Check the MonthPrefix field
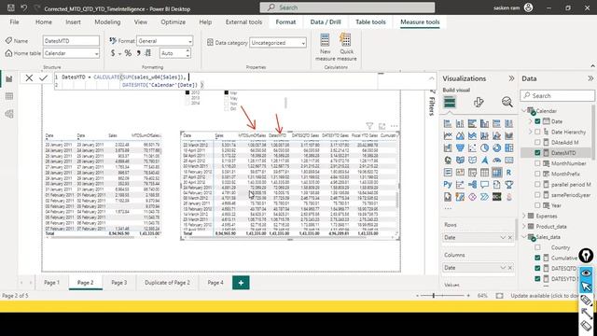This screenshot has width=597, height=336. pyautogui.click(x=537, y=174)
